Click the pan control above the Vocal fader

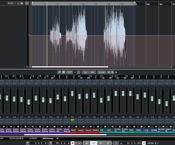coord(74,77)
